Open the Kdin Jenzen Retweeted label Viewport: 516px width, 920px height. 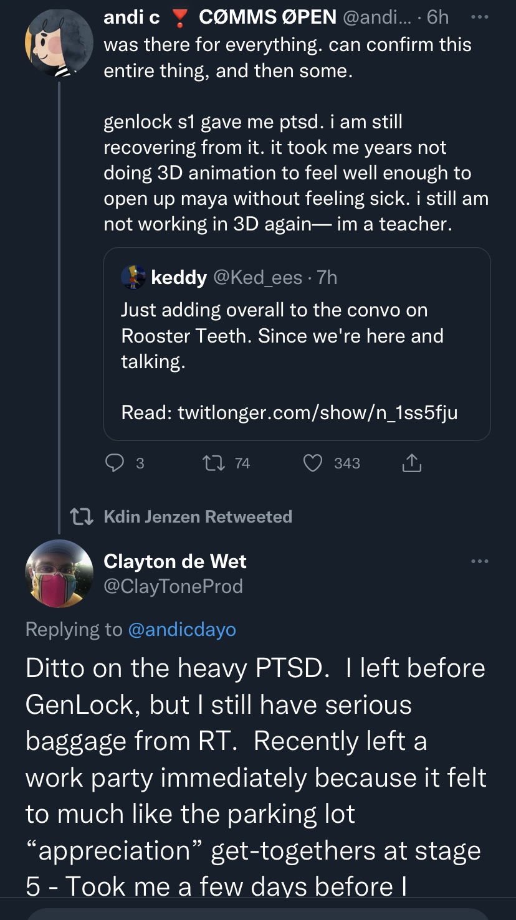pos(198,516)
